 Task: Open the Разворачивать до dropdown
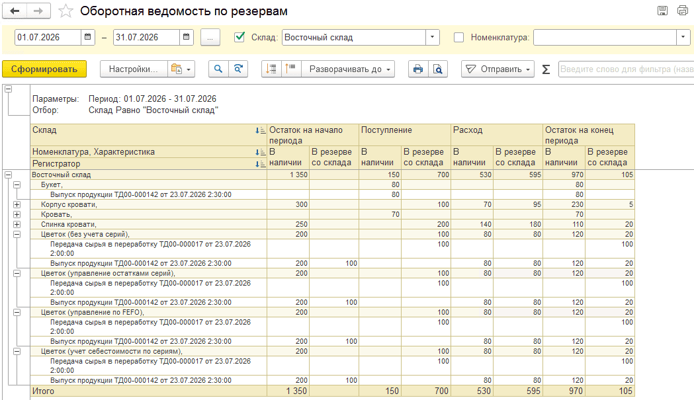click(348, 69)
